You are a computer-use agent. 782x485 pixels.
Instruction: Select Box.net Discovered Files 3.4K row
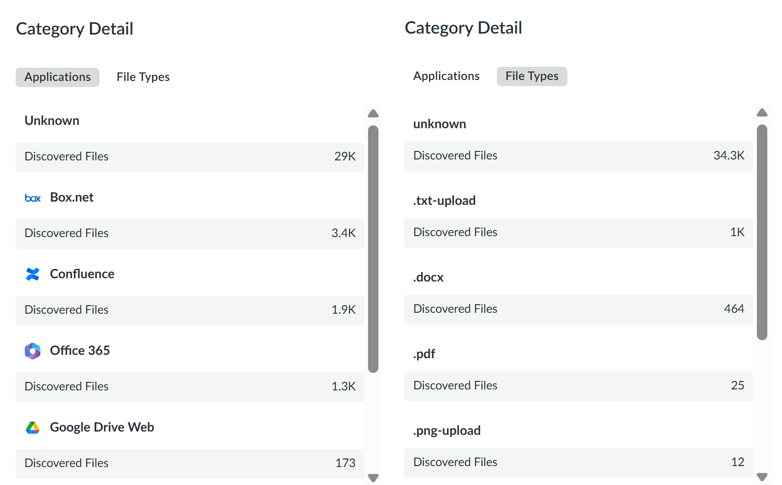[189, 233]
